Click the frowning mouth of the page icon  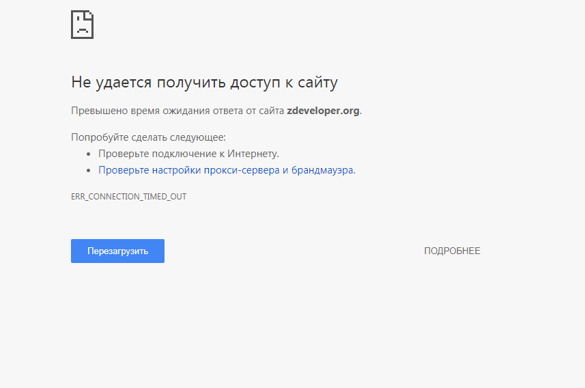coord(82,31)
